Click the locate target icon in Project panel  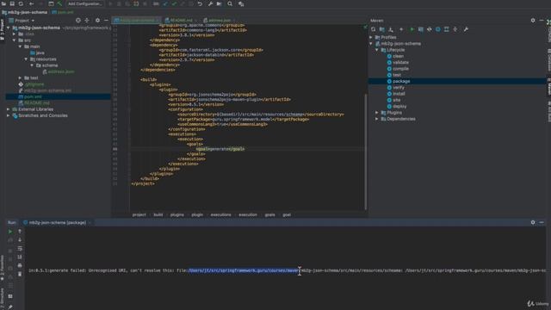point(78,21)
